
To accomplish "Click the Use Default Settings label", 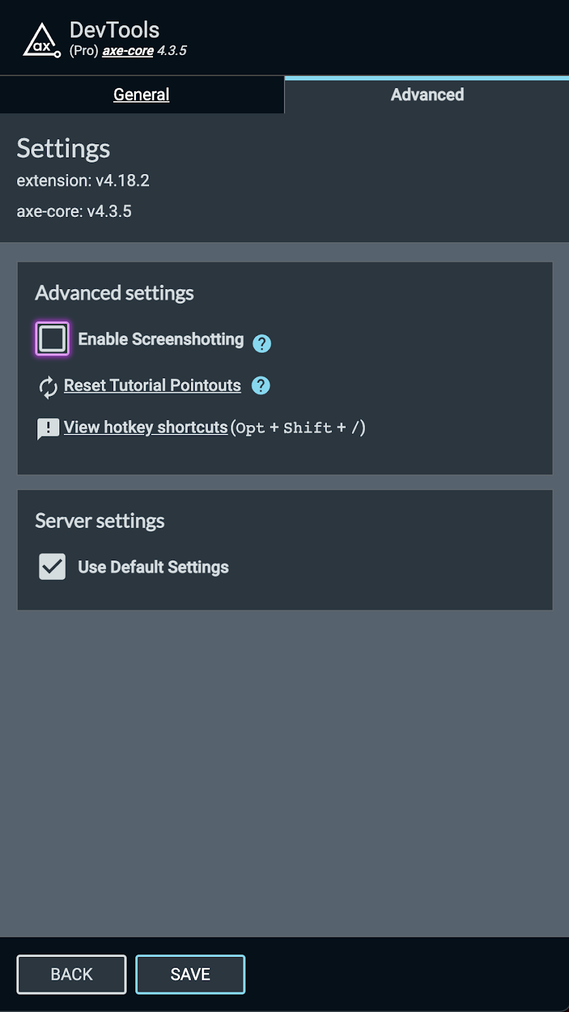I will point(153,567).
